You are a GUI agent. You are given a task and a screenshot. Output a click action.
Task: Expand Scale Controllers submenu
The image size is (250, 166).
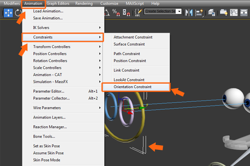pos(63,68)
